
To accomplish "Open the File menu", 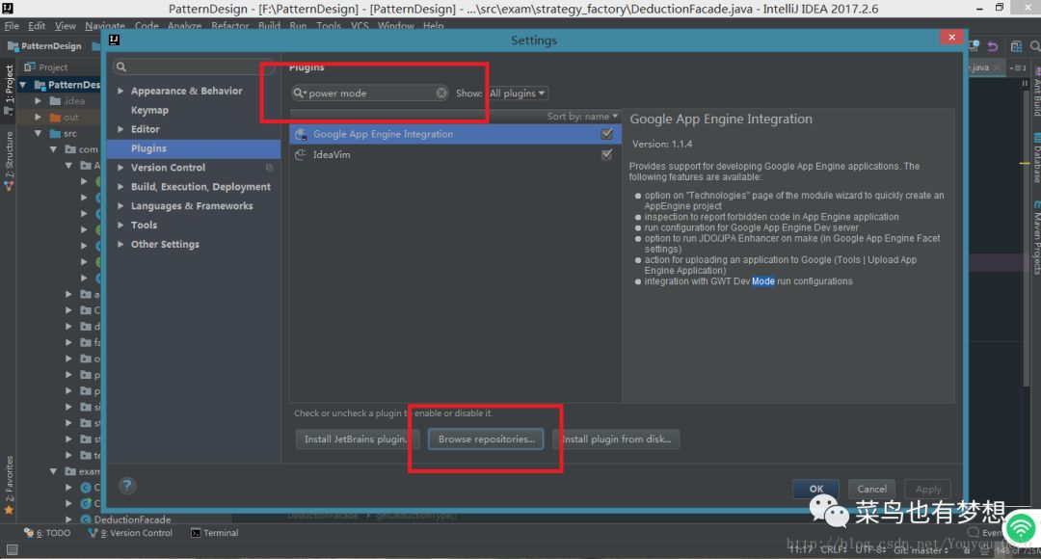I will [12, 26].
